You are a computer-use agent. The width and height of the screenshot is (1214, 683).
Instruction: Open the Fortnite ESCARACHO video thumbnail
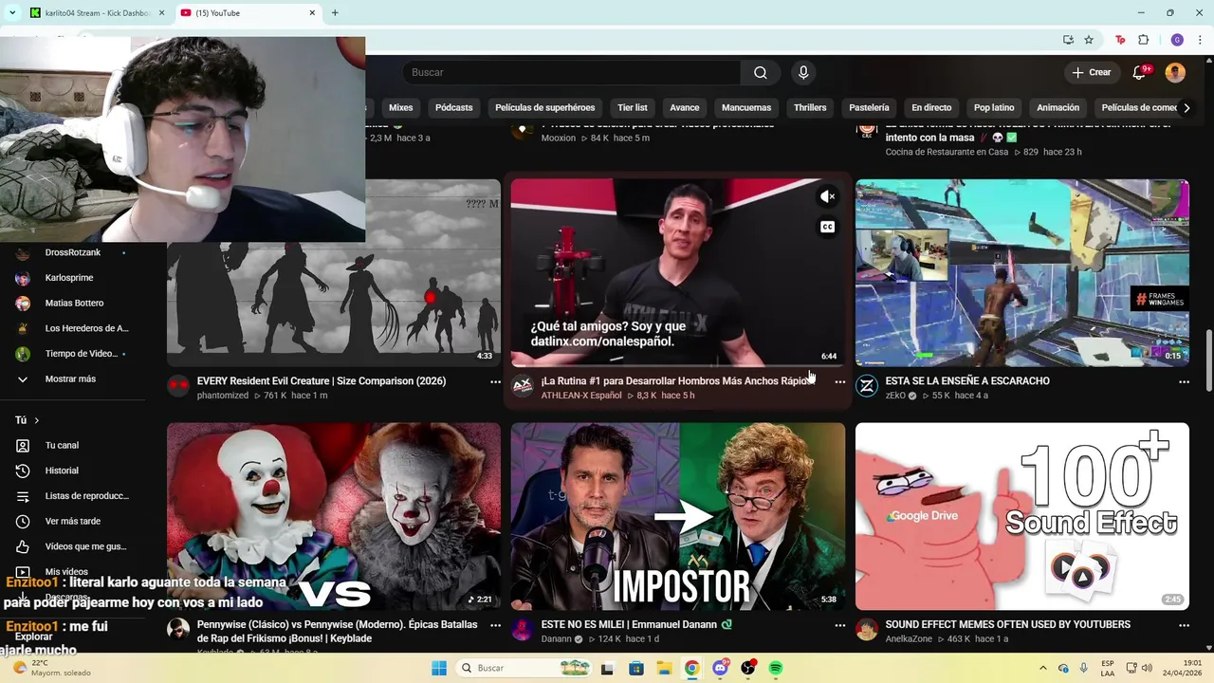pyautogui.click(x=1022, y=273)
